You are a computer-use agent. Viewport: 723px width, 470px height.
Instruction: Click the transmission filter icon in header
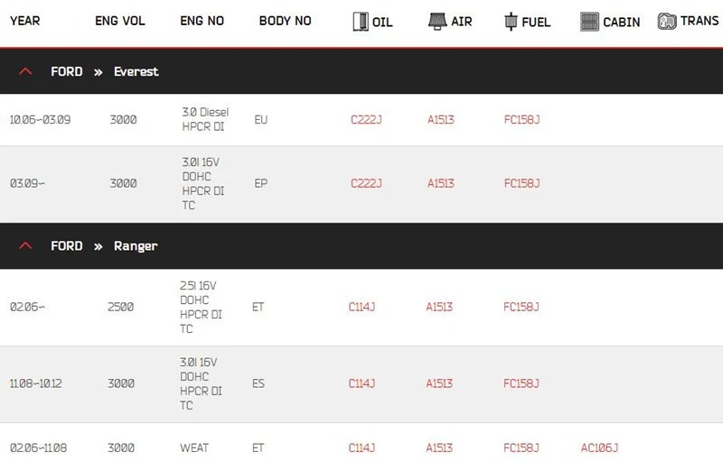667,21
